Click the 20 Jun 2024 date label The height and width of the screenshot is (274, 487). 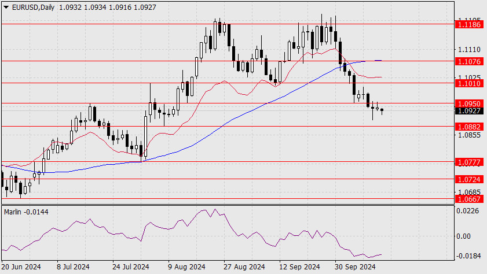tap(21, 267)
